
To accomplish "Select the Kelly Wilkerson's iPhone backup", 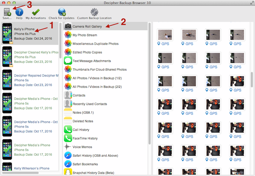I will click(30, 167).
